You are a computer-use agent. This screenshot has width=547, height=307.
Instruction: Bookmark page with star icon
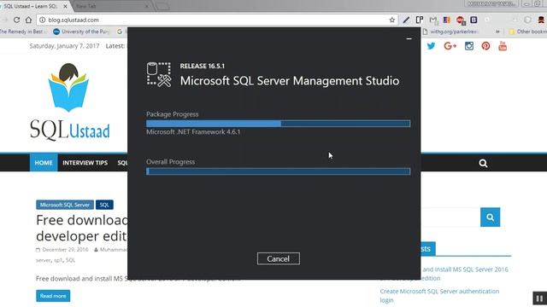(392, 20)
